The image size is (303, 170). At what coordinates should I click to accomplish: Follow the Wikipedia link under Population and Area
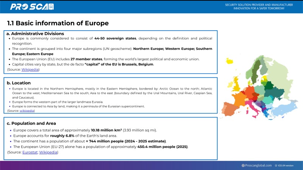(48, 152)
